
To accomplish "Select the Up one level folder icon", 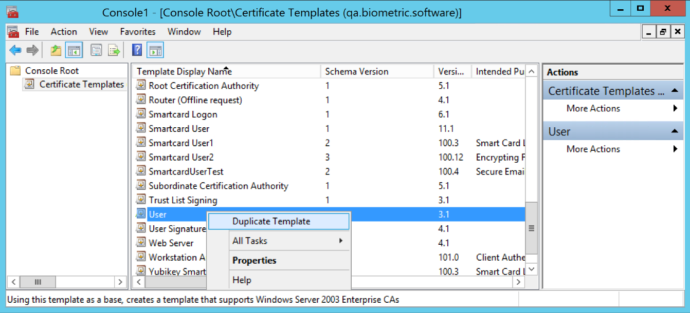I will (55, 50).
